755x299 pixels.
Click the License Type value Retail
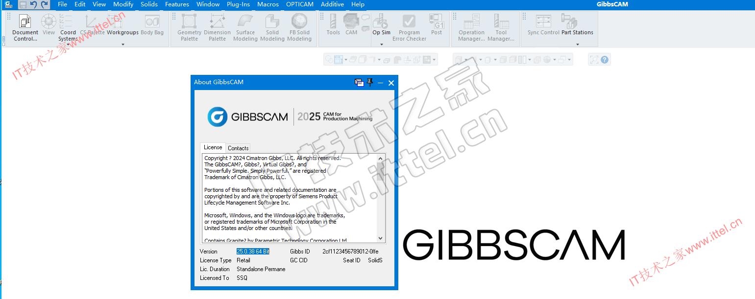click(244, 260)
